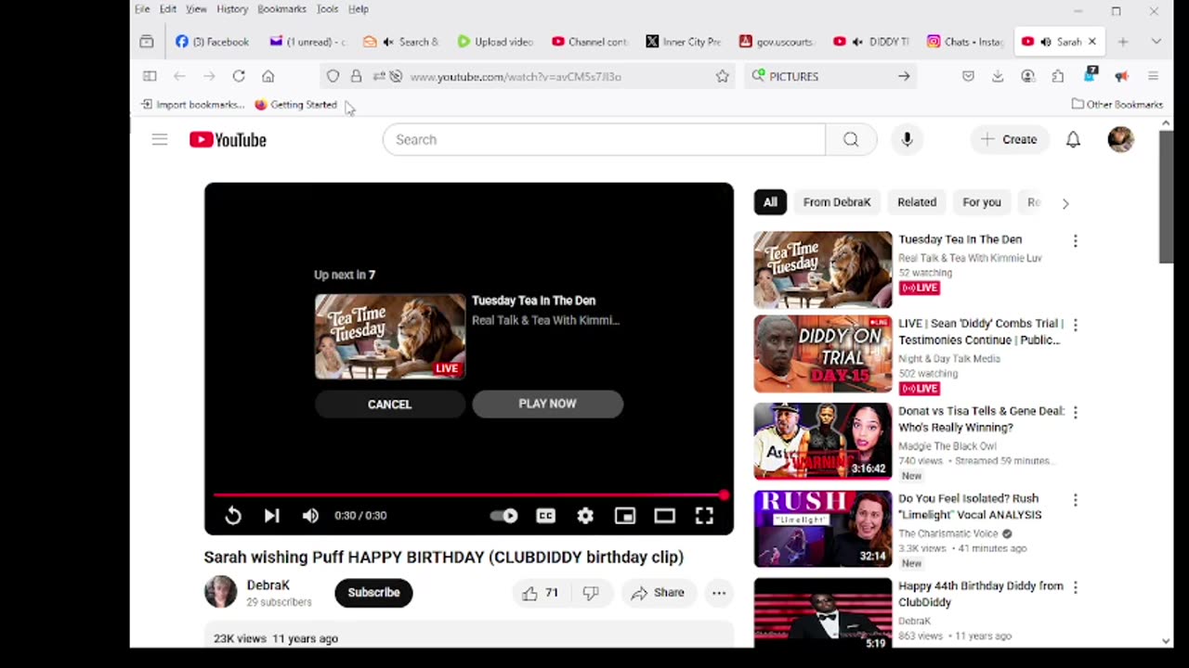Open Tuesday Tea In The Den up-next thumbnail
Screen dimensions: 1189x668
[x=390, y=336]
